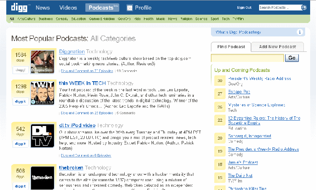Switch to Add New Podcast tab
316x190 pixels.
pos(277,47)
